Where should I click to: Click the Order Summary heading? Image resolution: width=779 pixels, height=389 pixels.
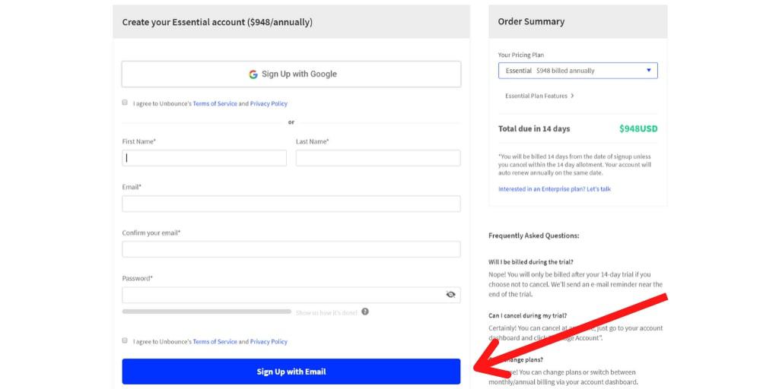pyautogui.click(x=531, y=22)
